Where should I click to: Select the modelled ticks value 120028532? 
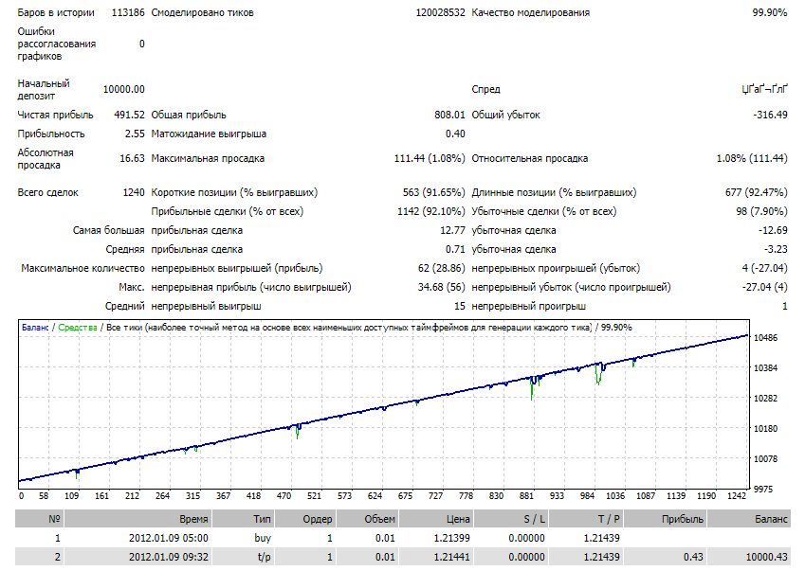[x=440, y=12]
